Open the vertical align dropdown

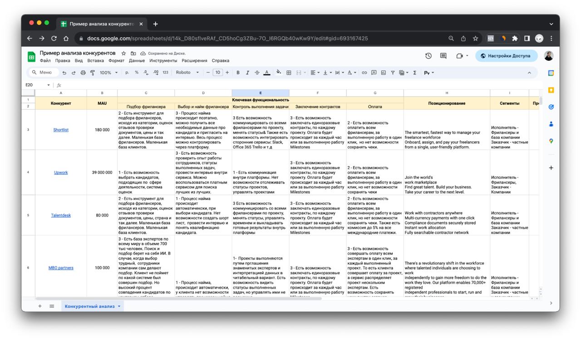[327, 73]
